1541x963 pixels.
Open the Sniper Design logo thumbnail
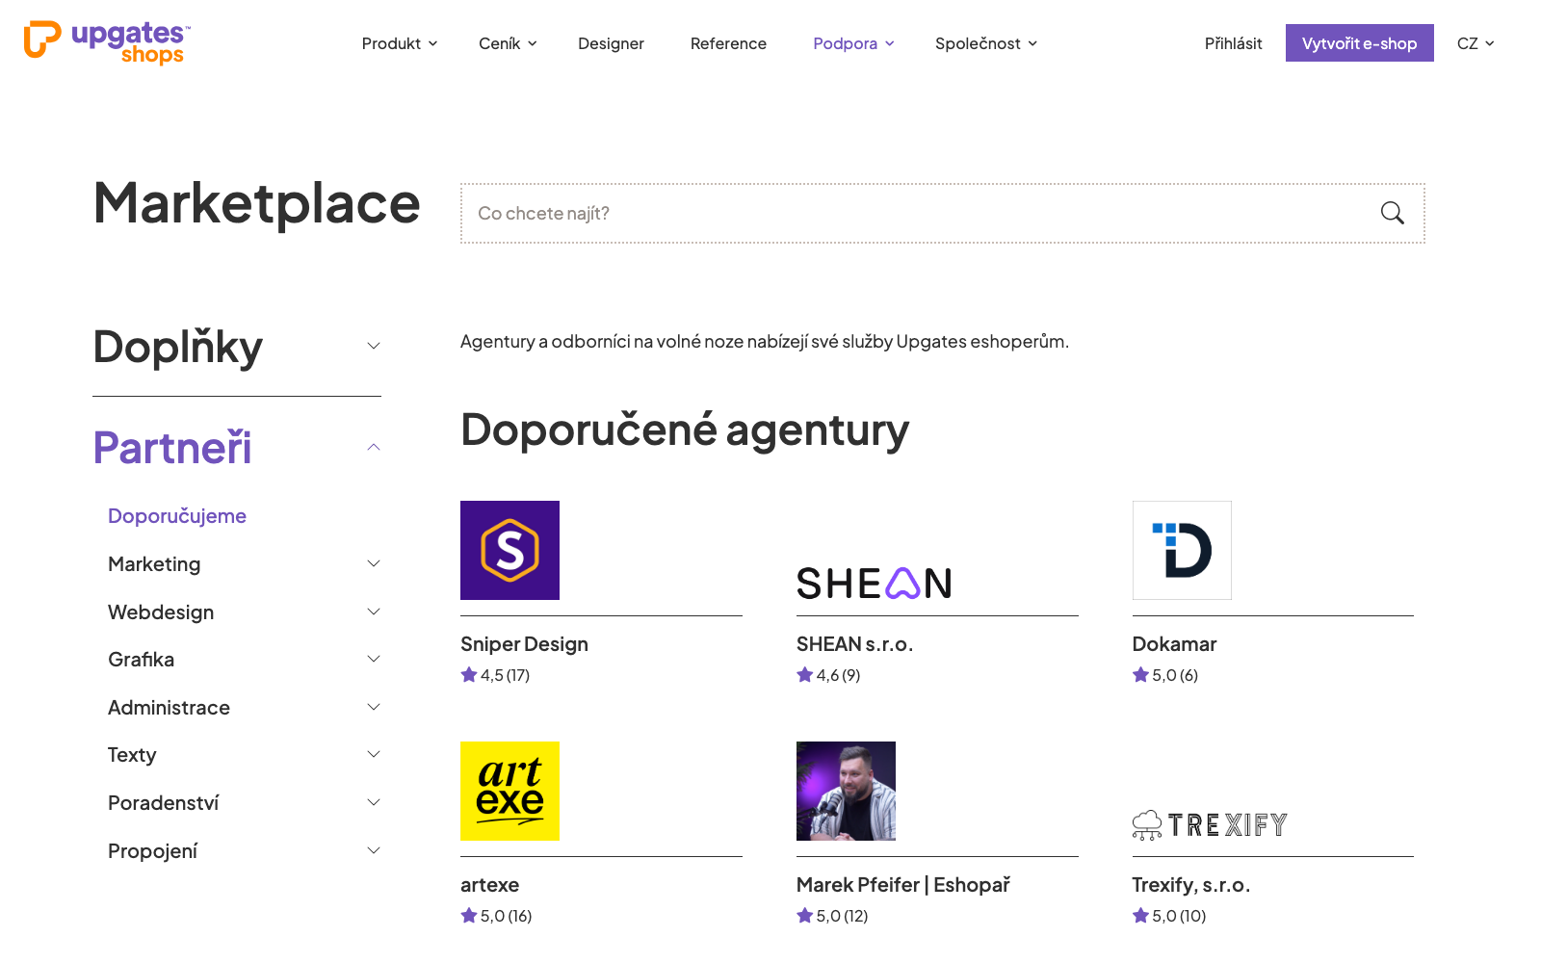[x=509, y=550]
